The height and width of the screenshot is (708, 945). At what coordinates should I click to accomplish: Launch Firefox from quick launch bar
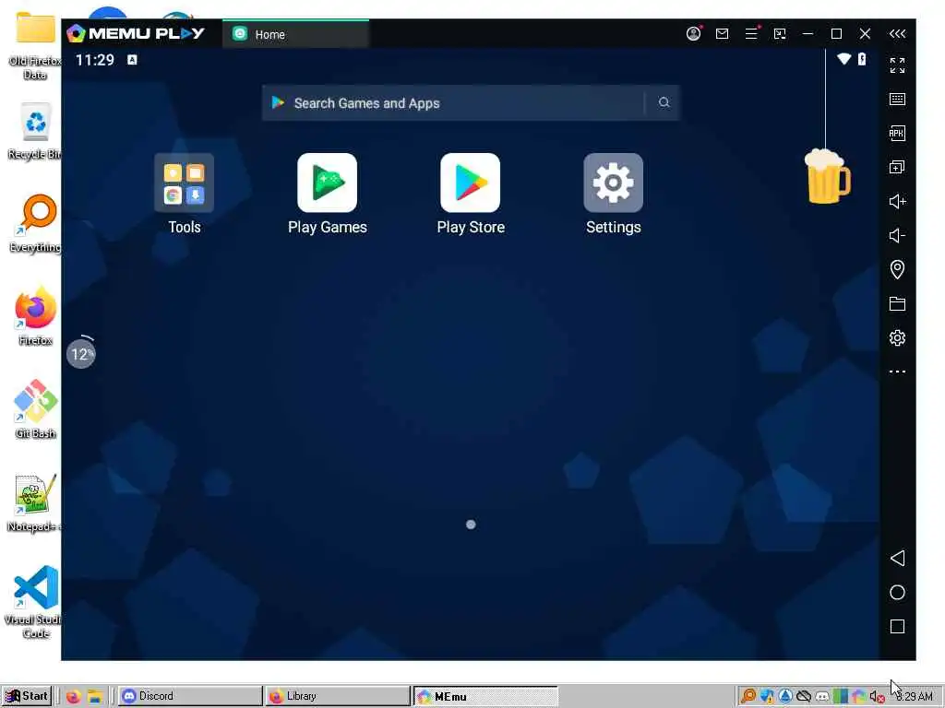pyautogui.click(x=74, y=697)
